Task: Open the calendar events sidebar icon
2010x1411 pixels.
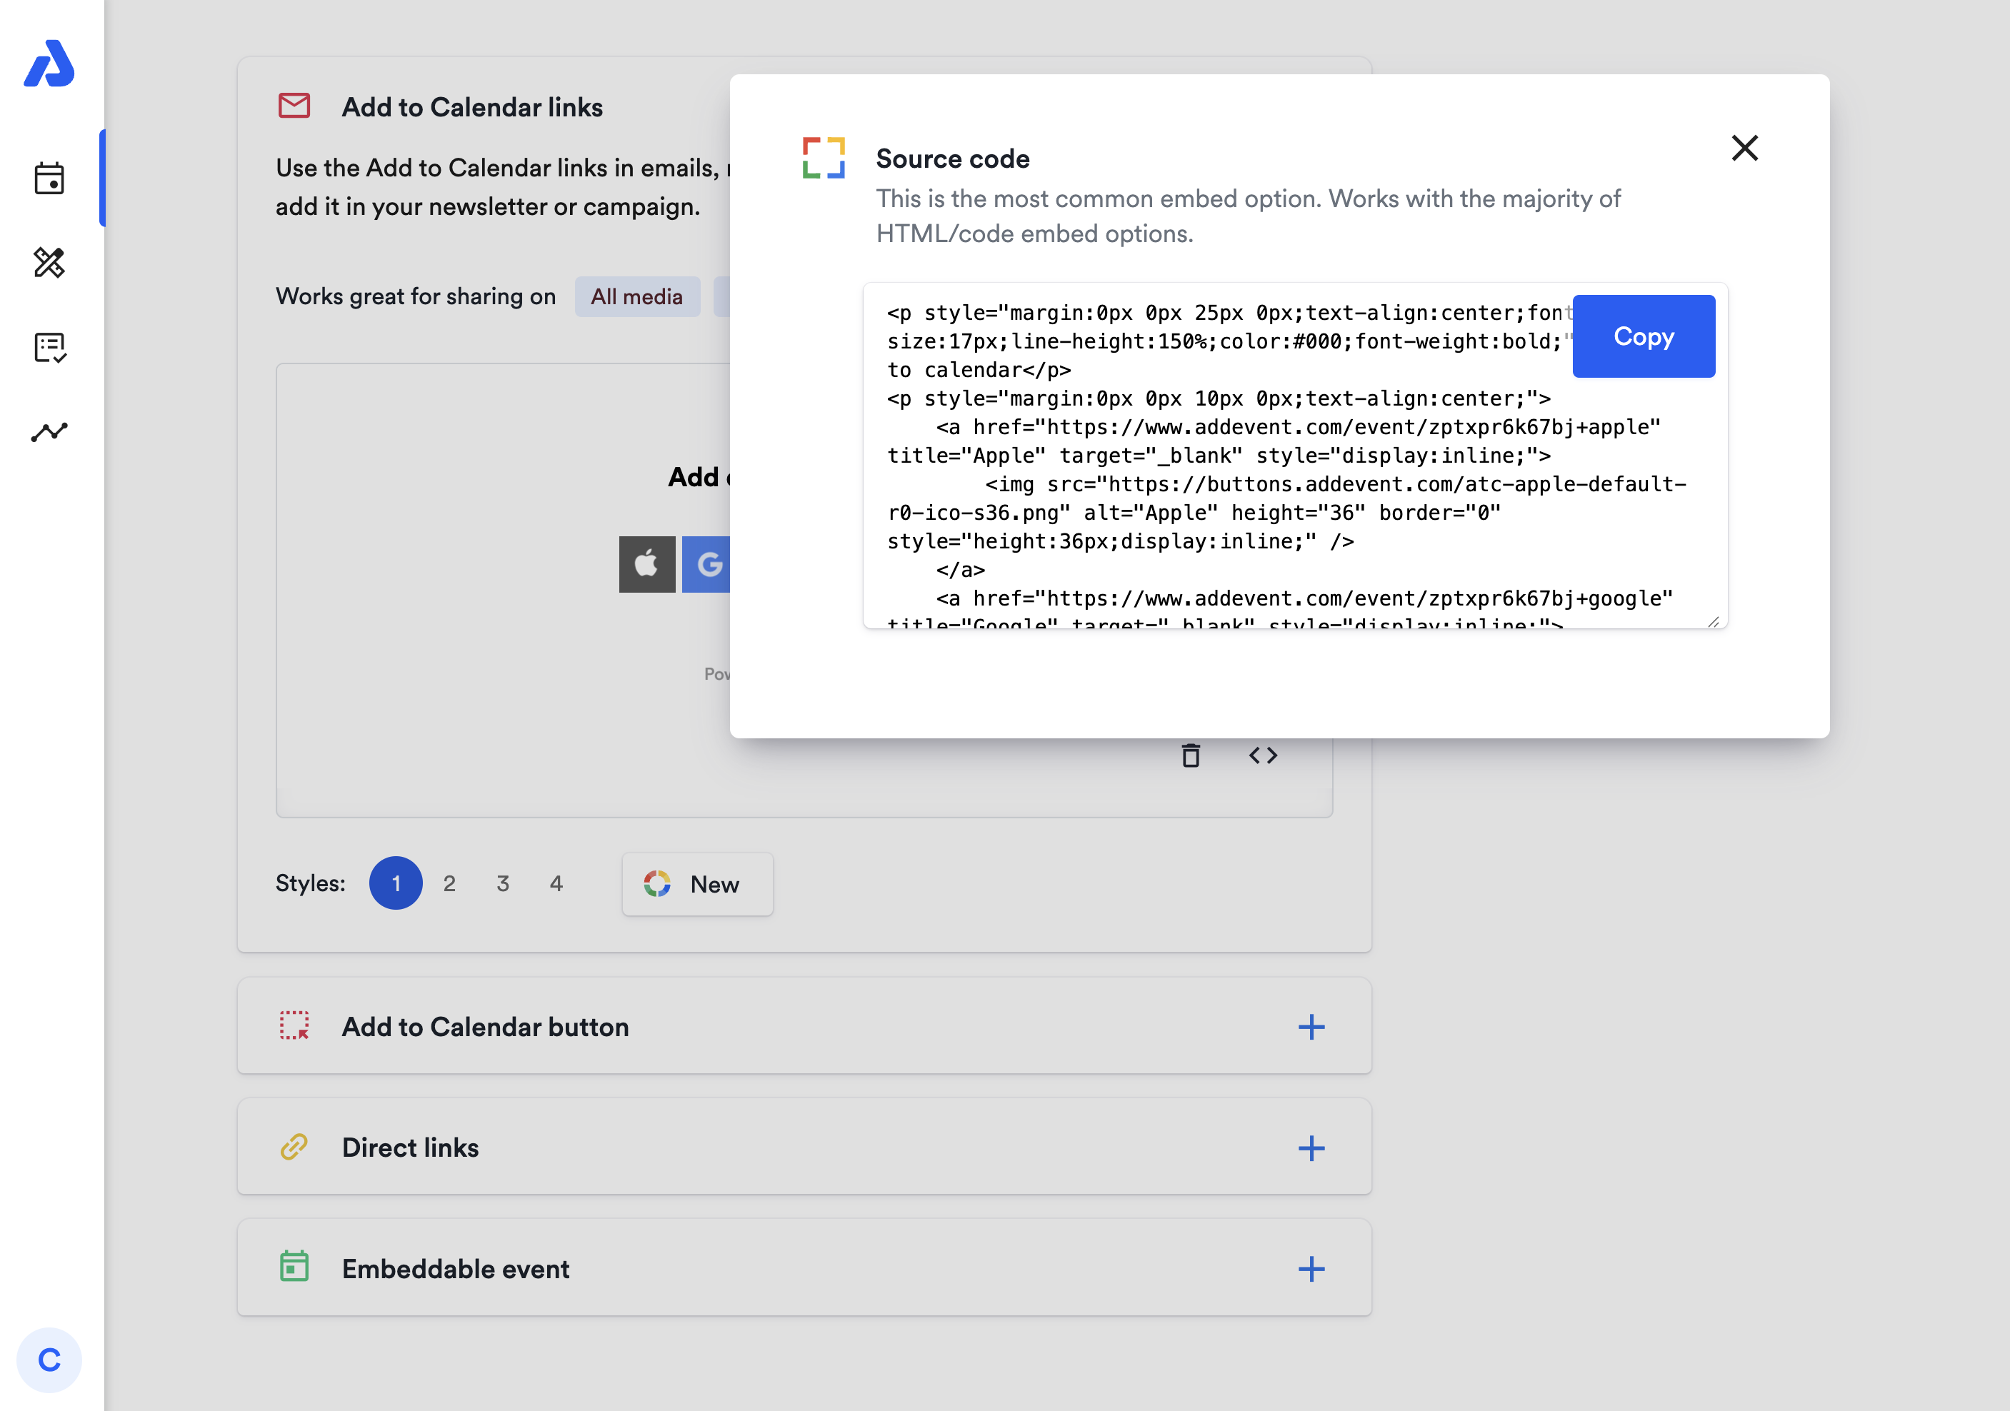Action: click(49, 179)
